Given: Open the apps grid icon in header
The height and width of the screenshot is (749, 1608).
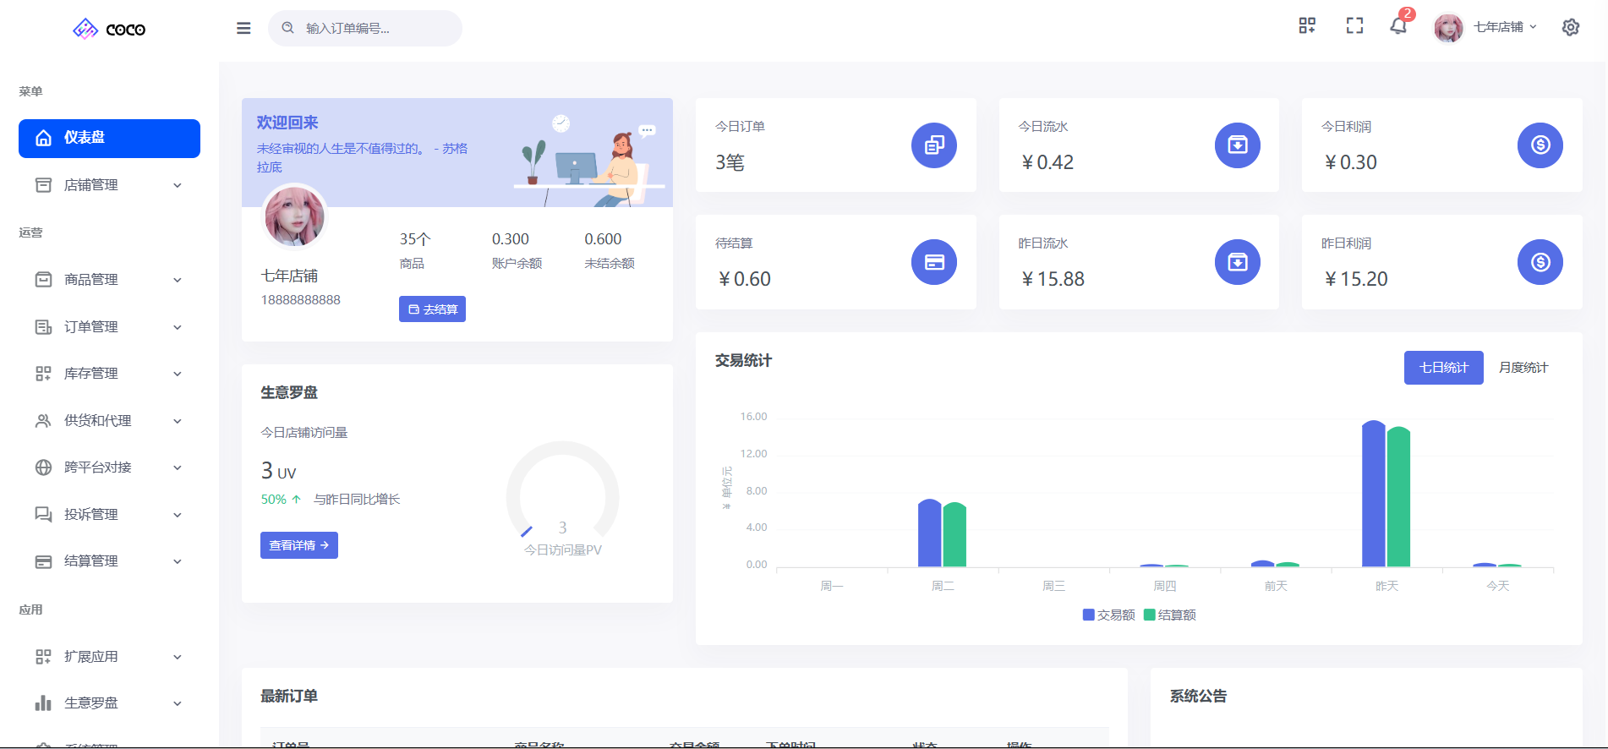Looking at the screenshot, I should coord(1307,26).
